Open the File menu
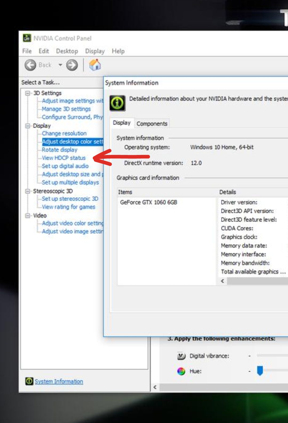Viewport: 288px width, 423px height. 27,51
